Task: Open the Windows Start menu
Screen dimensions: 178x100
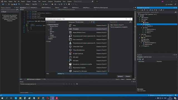Action: (x=2, y=98)
